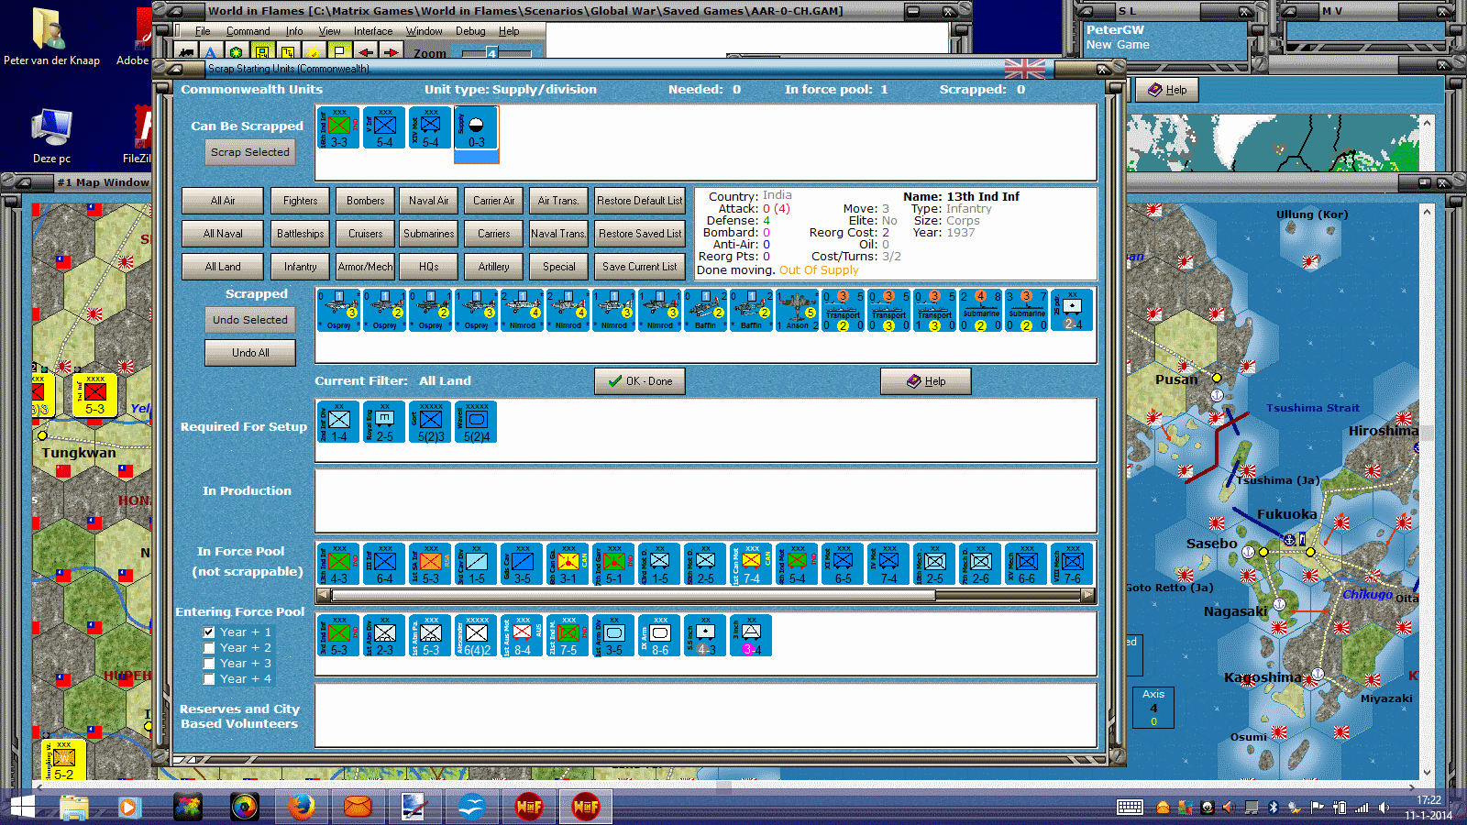Image resolution: width=1467 pixels, height=825 pixels.
Task: Select Alexander 6(4)2 HQ entering force pool
Action: (x=476, y=635)
